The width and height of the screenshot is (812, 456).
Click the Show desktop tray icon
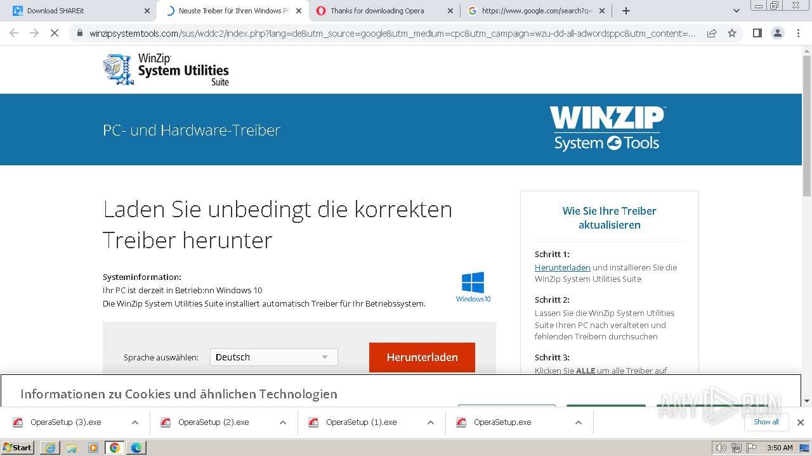(x=804, y=448)
